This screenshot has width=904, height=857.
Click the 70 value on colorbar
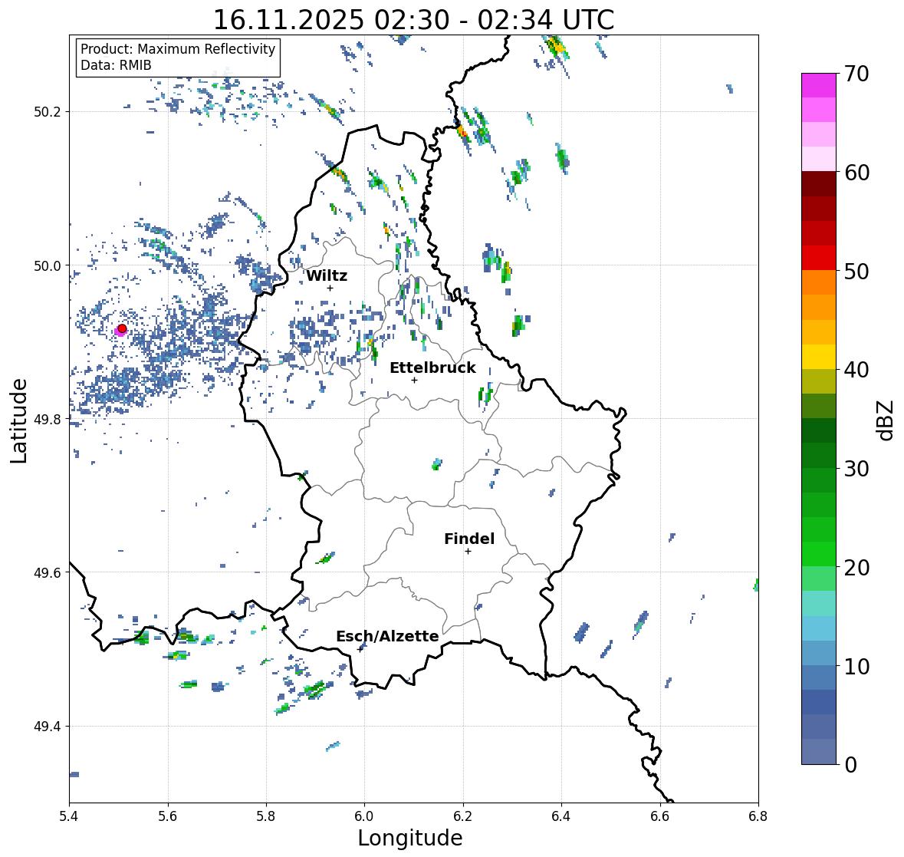pos(856,74)
